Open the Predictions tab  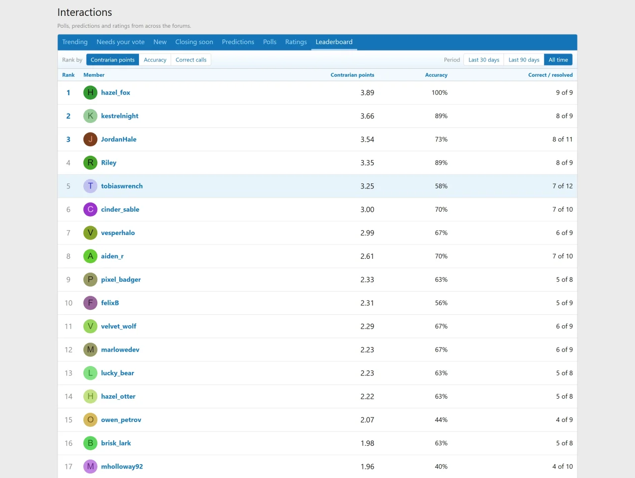tap(238, 42)
